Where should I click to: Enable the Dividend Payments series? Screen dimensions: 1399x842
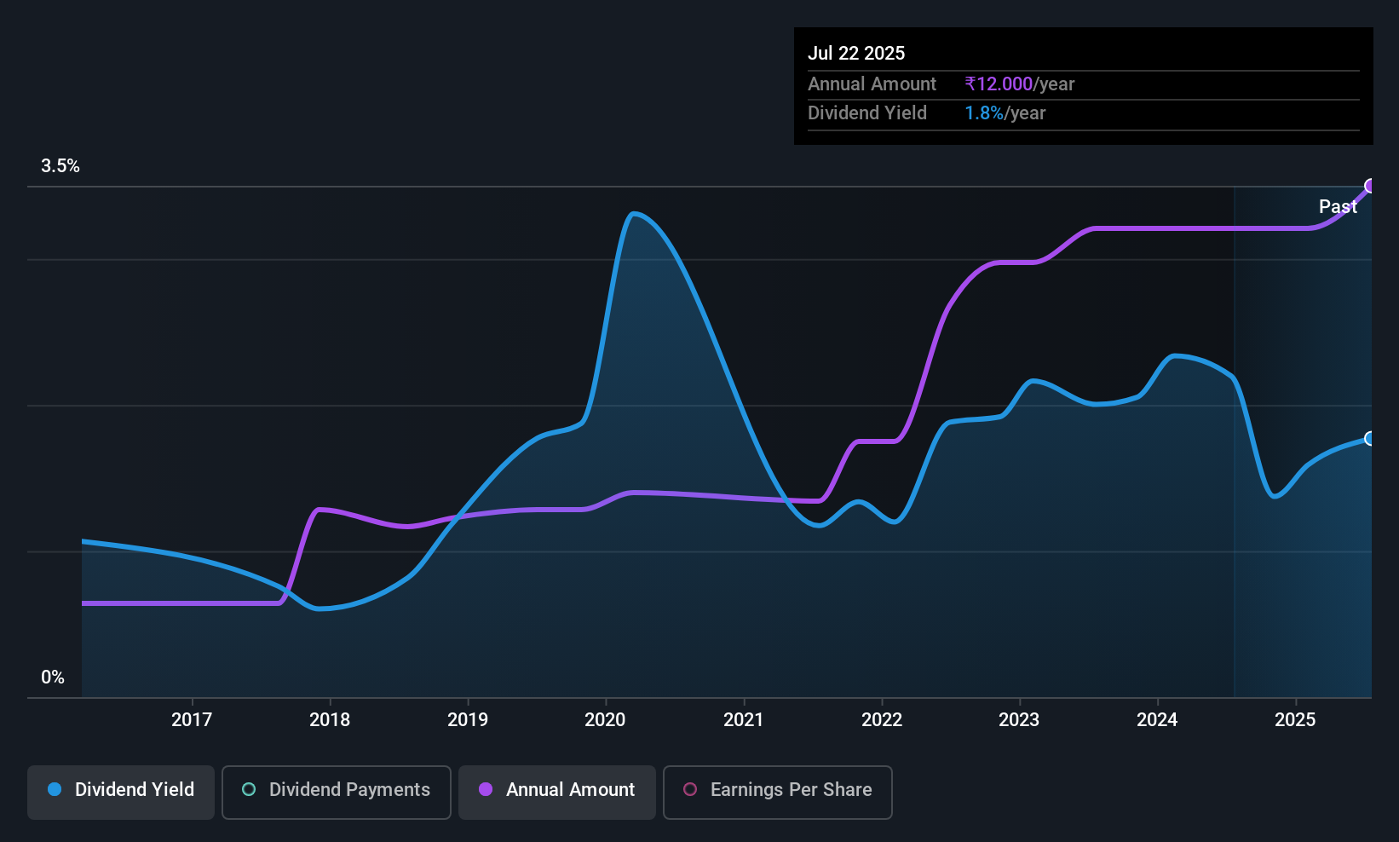click(336, 792)
